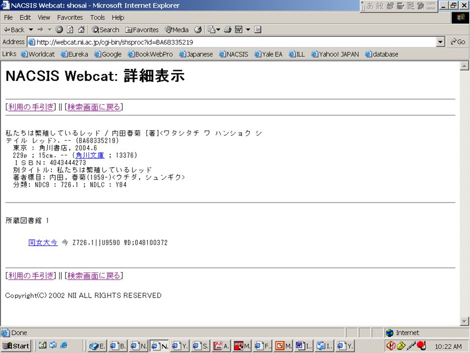Screen dimensions: 470x353
Task: Open the Tools menu
Action: [x=97, y=18]
